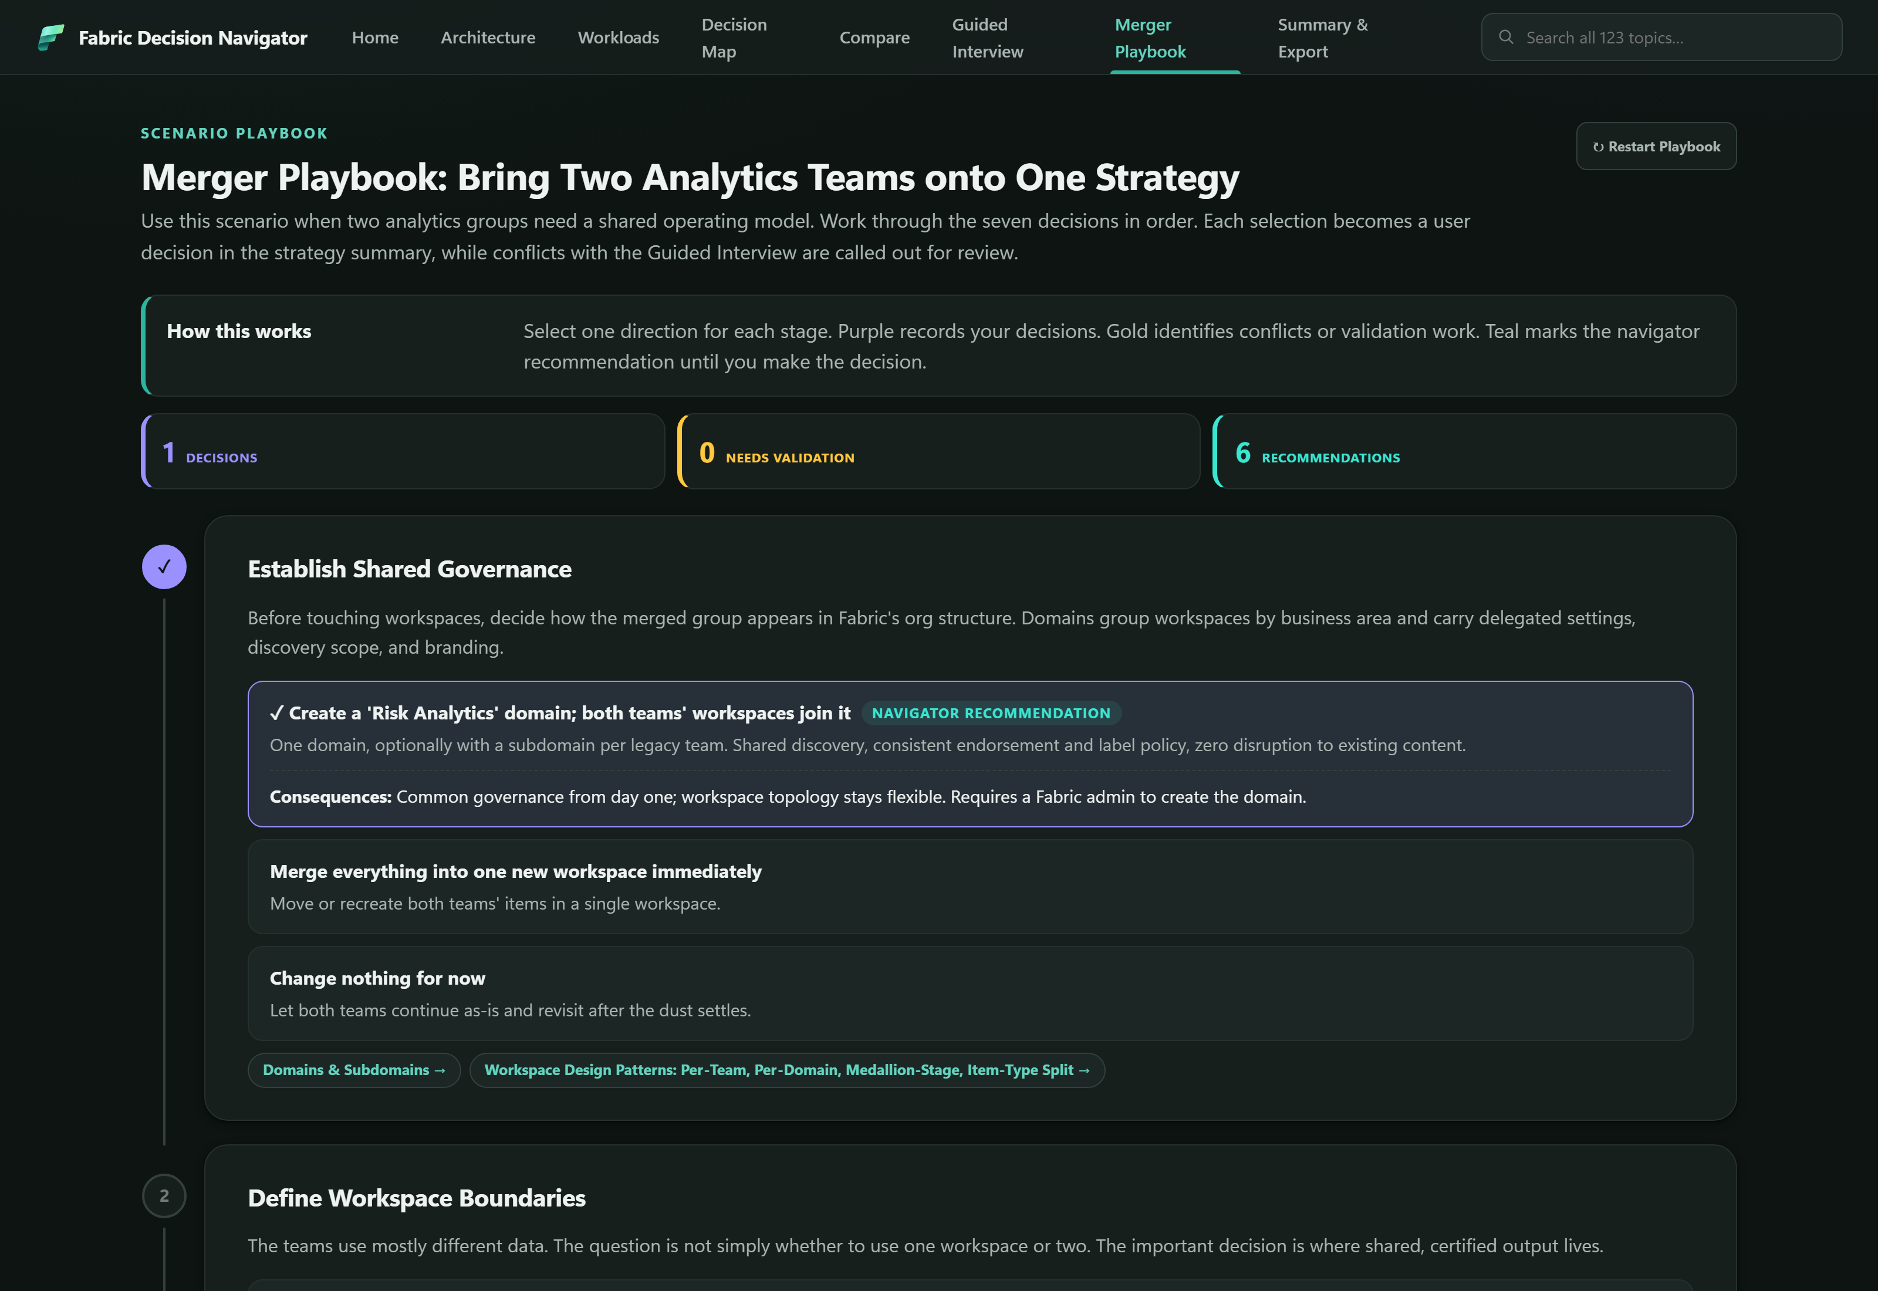Click the purple checkmark step one marker
1878x1291 pixels.
tap(164, 566)
